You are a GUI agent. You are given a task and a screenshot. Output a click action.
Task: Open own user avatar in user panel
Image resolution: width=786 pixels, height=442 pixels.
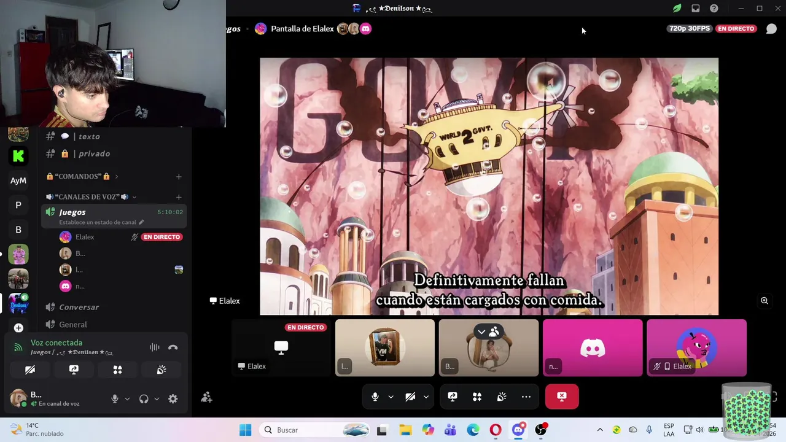click(x=18, y=398)
